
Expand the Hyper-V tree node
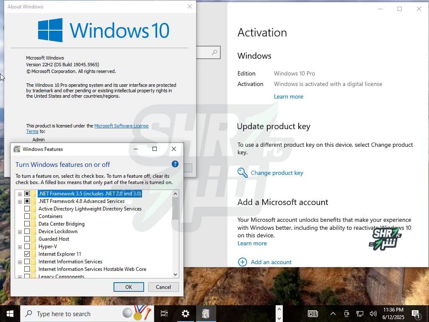point(20,247)
